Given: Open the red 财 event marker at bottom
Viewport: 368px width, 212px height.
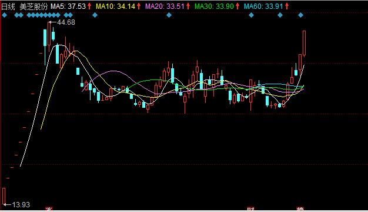Looking at the screenshot, I should (251, 209).
